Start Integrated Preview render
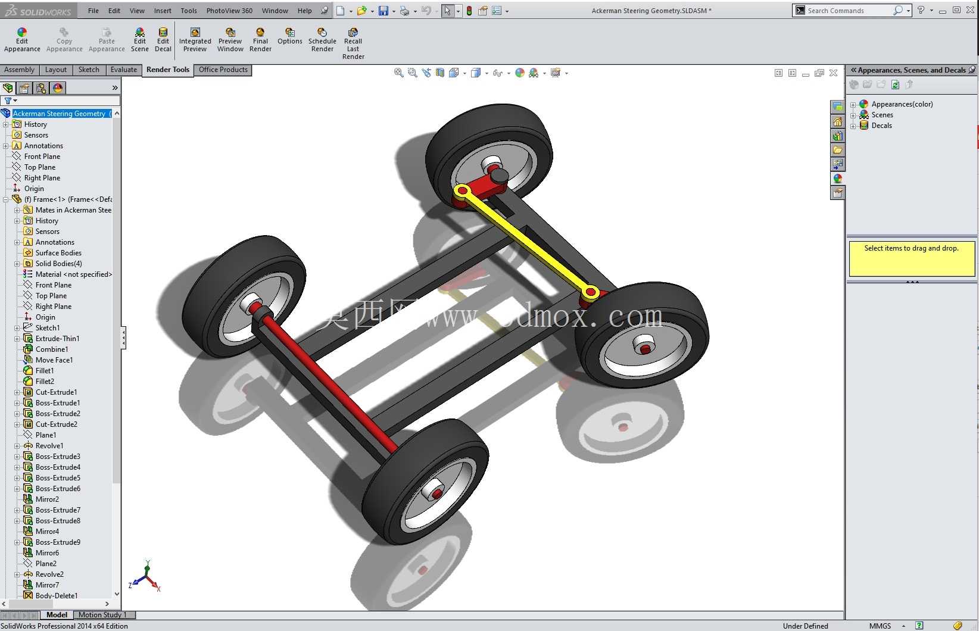This screenshot has height=631, width=979. (195, 40)
